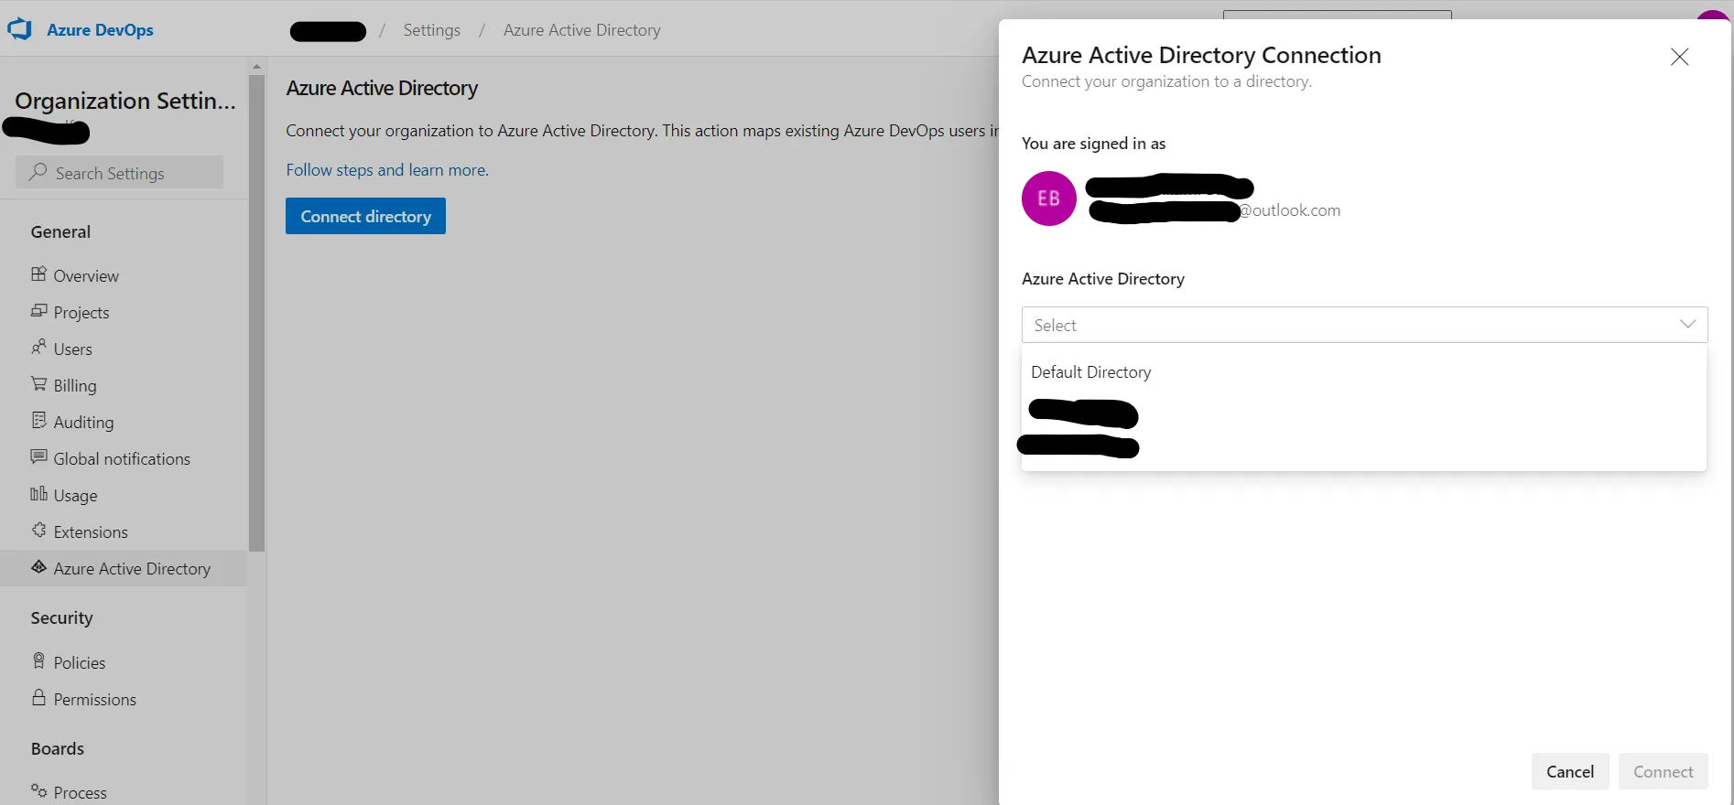Close the Azure Active Directory Connection panel
The width and height of the screenshot is (1734, 805).
(x=1679, y=57)
